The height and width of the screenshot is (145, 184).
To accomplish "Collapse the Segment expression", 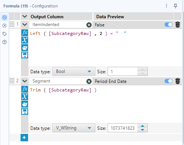I will tap(25, 81).
